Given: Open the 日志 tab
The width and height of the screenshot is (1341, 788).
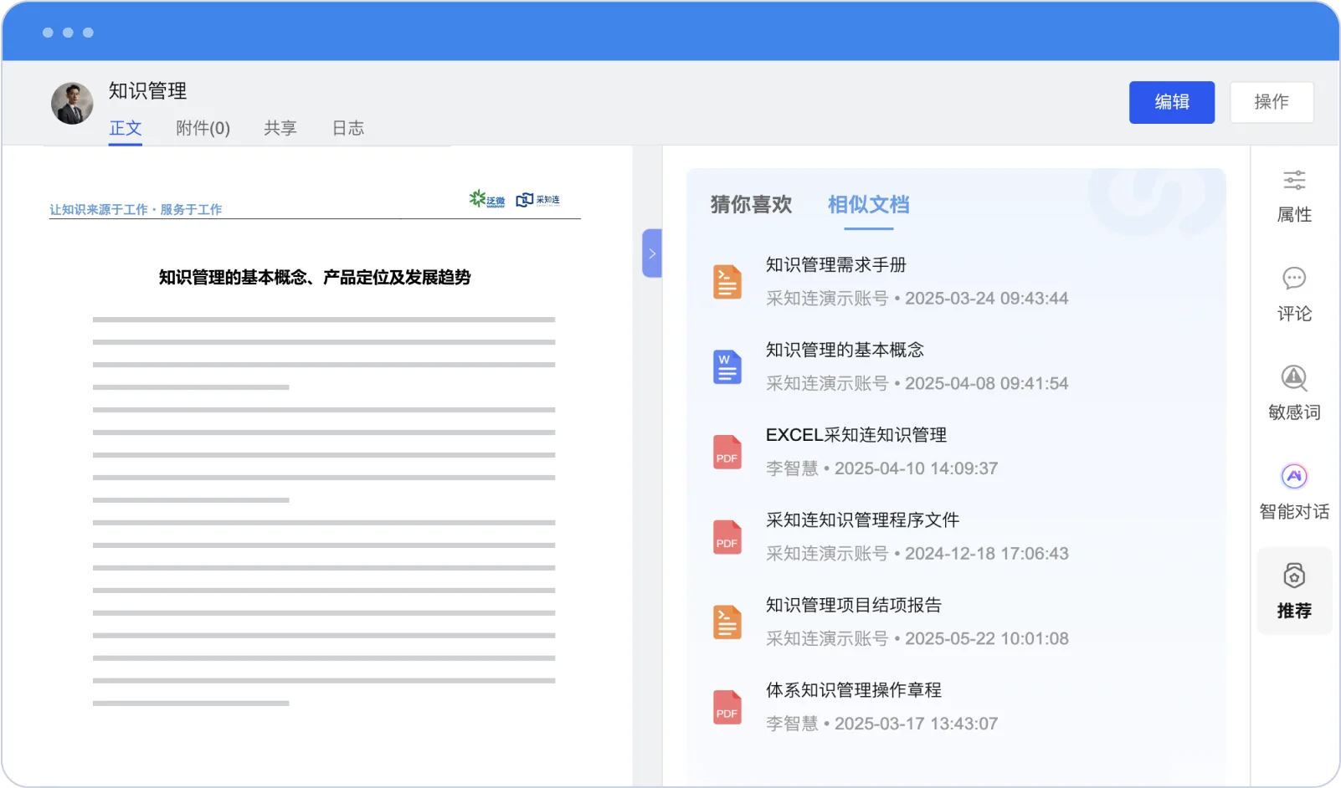Looking at the screenshot, I should coord(348,128).
